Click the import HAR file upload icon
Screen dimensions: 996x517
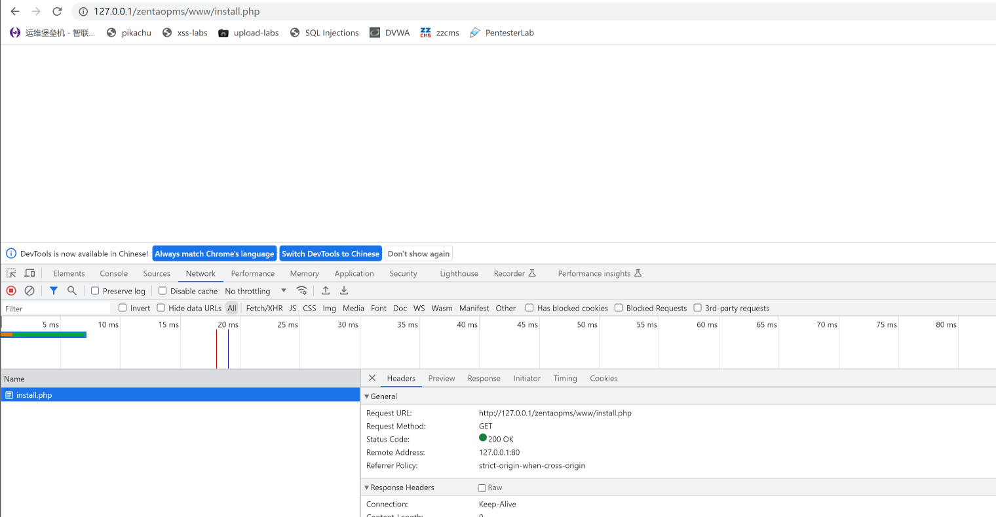[326, 291]
